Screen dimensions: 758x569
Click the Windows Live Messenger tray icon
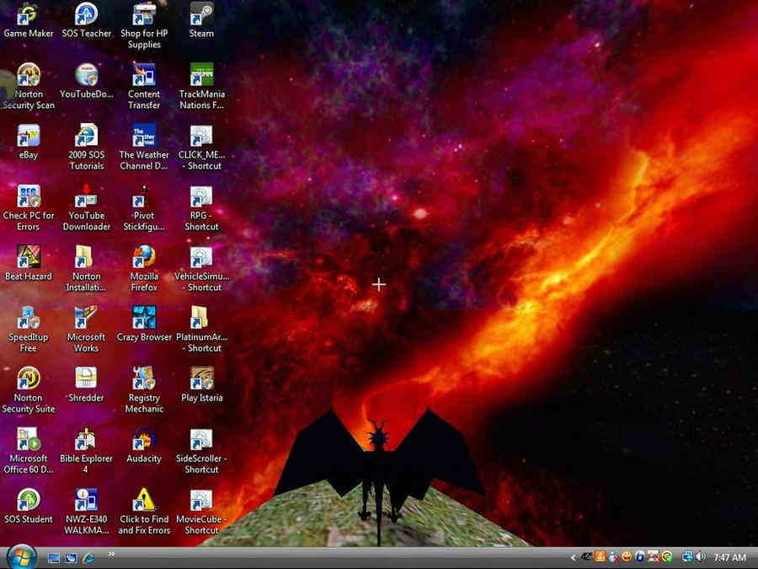pyautogui.click(x=613, y=557)
